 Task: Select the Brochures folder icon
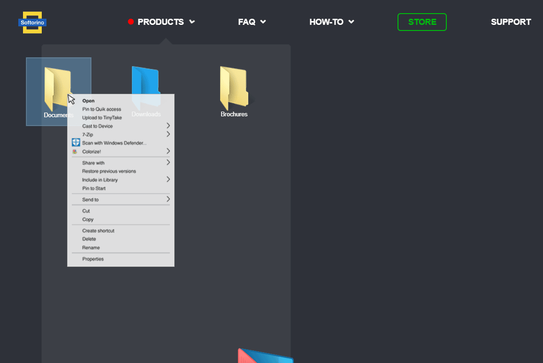tap(234, 88)
